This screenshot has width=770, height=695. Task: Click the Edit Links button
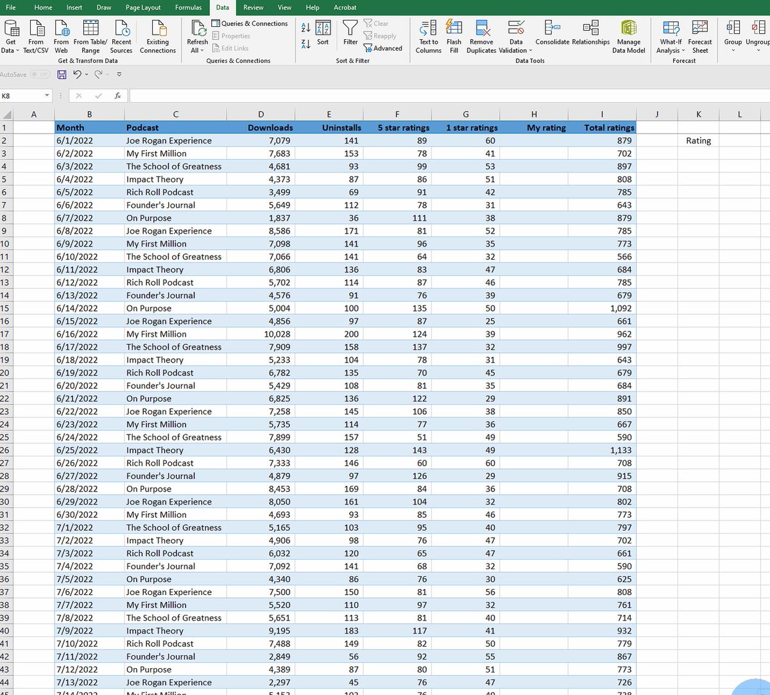click(230, 48)
